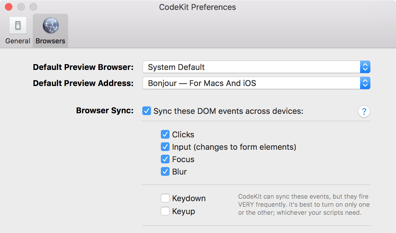Enable the Keyup checkbox
Screen dimensions: 396x233
(x=165, y=211)
